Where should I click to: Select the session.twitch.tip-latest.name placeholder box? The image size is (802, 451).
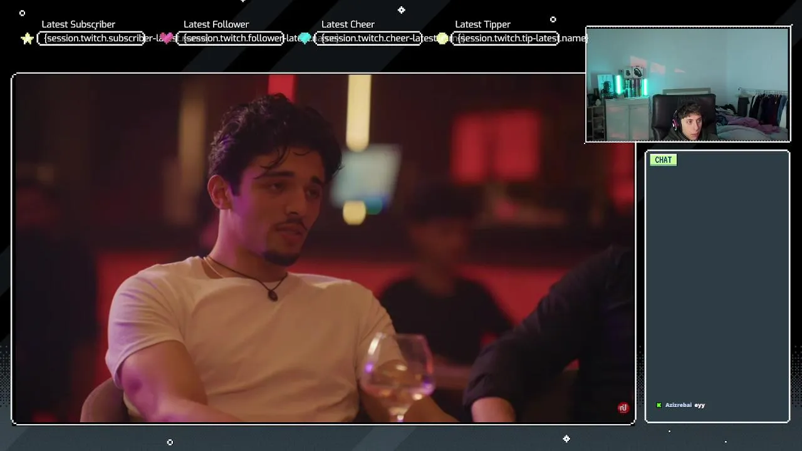pos(506,38)
